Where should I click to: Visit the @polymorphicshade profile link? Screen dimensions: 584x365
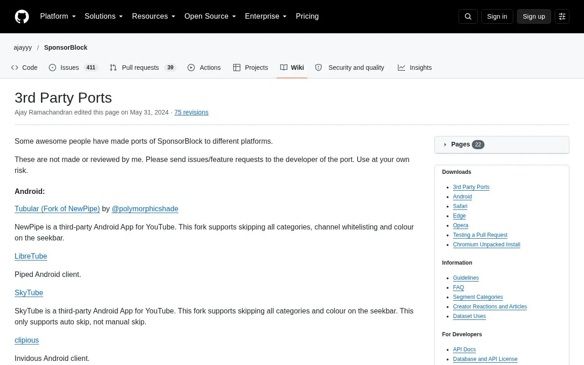[145, 209]
